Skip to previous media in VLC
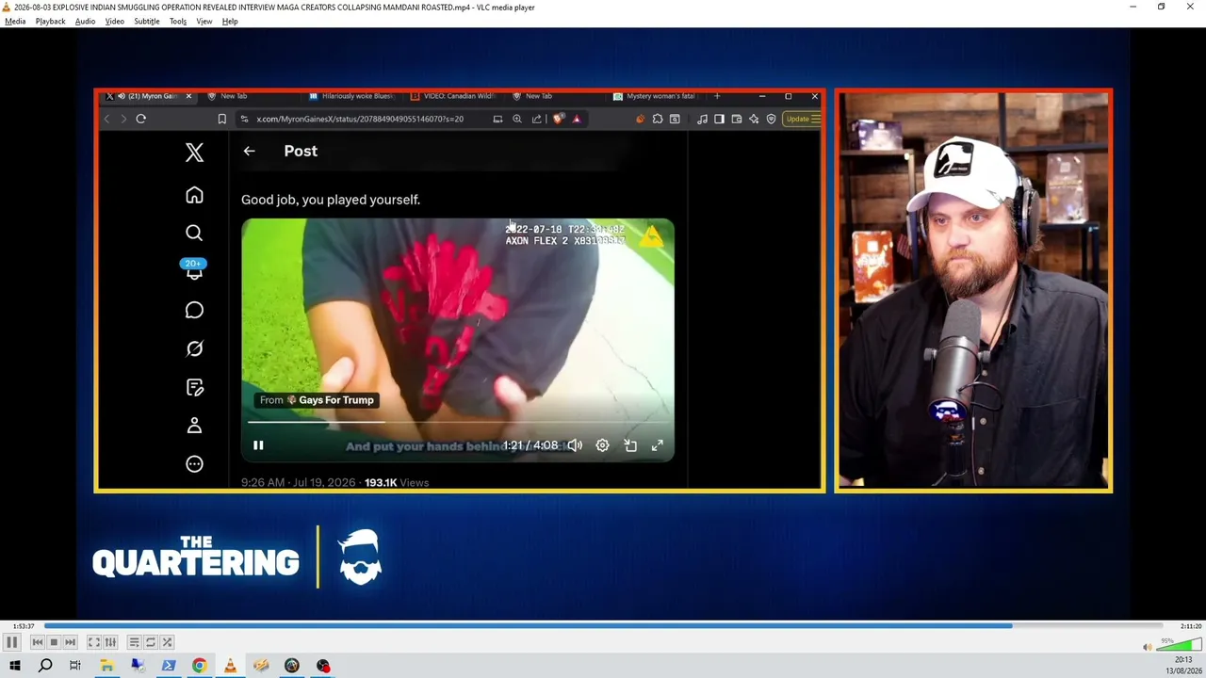The width and height of the screenshot is (1206, 678). [x=38, y=642]
